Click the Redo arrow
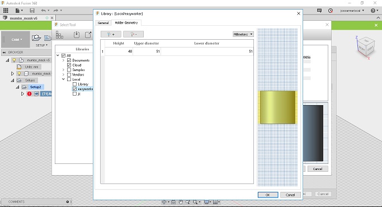Screen dimensions: 382x207 tap(56, 11)
